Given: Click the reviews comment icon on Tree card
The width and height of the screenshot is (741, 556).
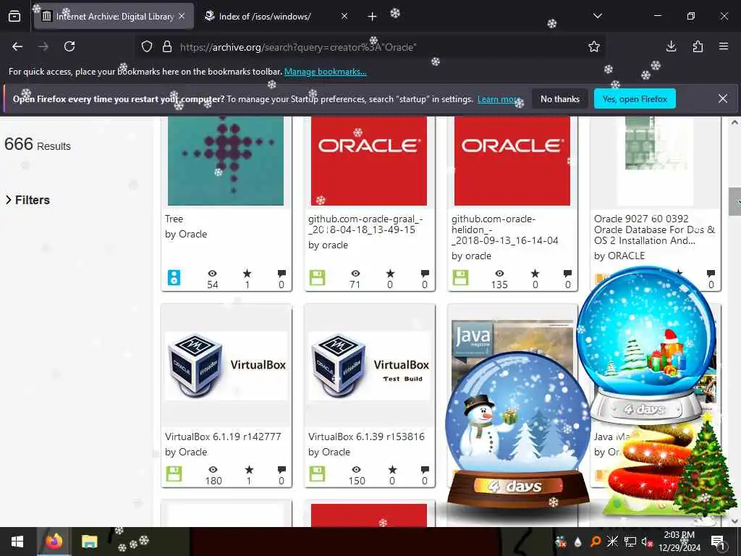Looking at the screenshot, I should pyautogui.click(x=281, y=273).
